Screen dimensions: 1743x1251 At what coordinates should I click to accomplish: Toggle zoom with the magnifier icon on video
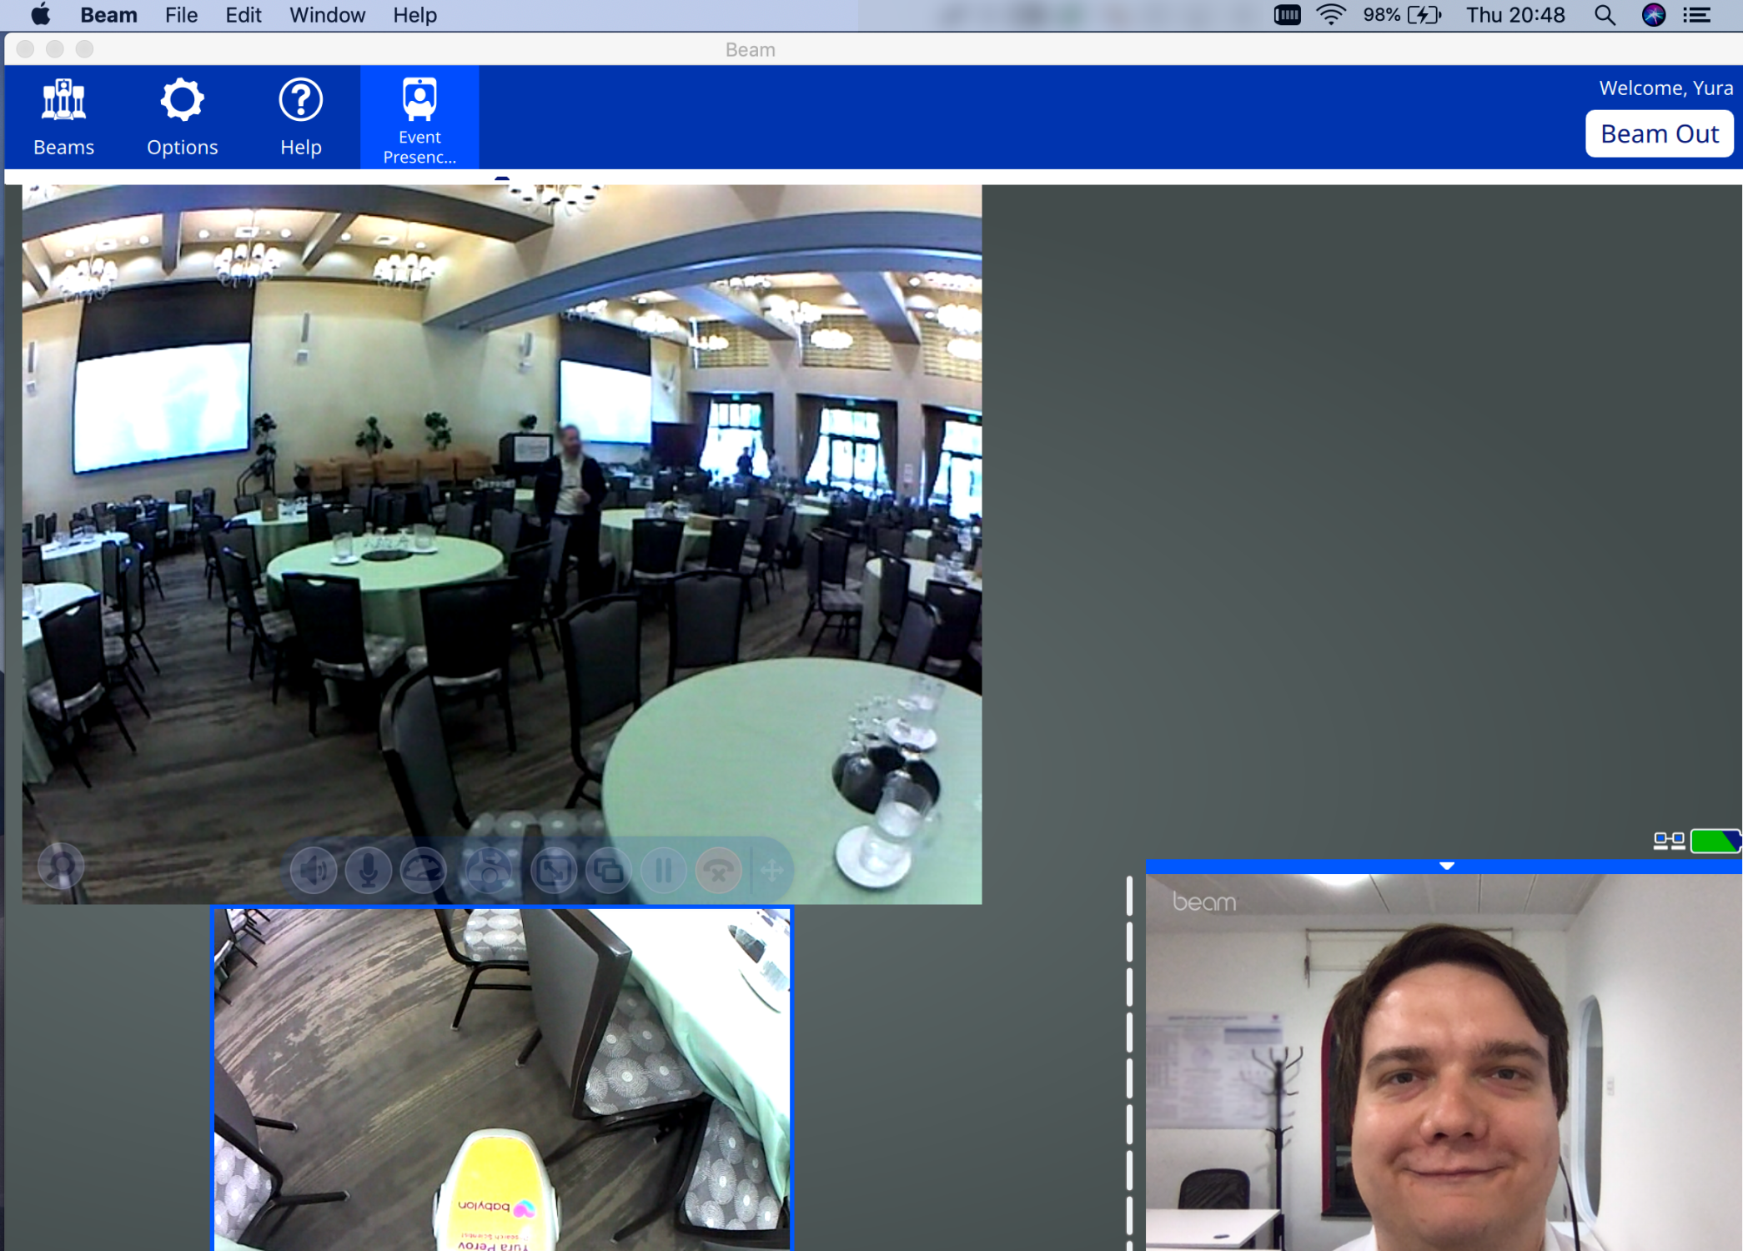coord(61,867)
